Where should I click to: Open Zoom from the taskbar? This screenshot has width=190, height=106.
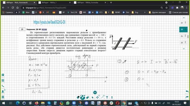coord(74,103)
